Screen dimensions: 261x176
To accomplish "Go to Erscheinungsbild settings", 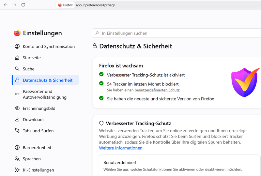I will click(45, 108).
